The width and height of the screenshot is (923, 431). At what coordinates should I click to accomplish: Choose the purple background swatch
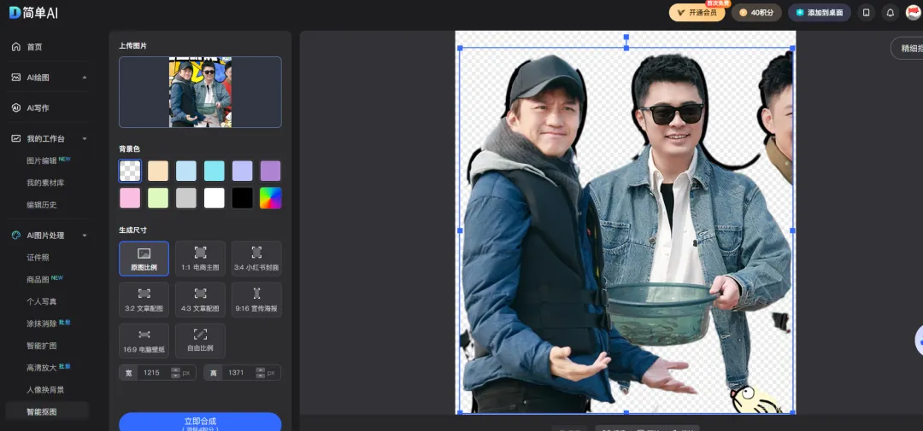(271, 171)
